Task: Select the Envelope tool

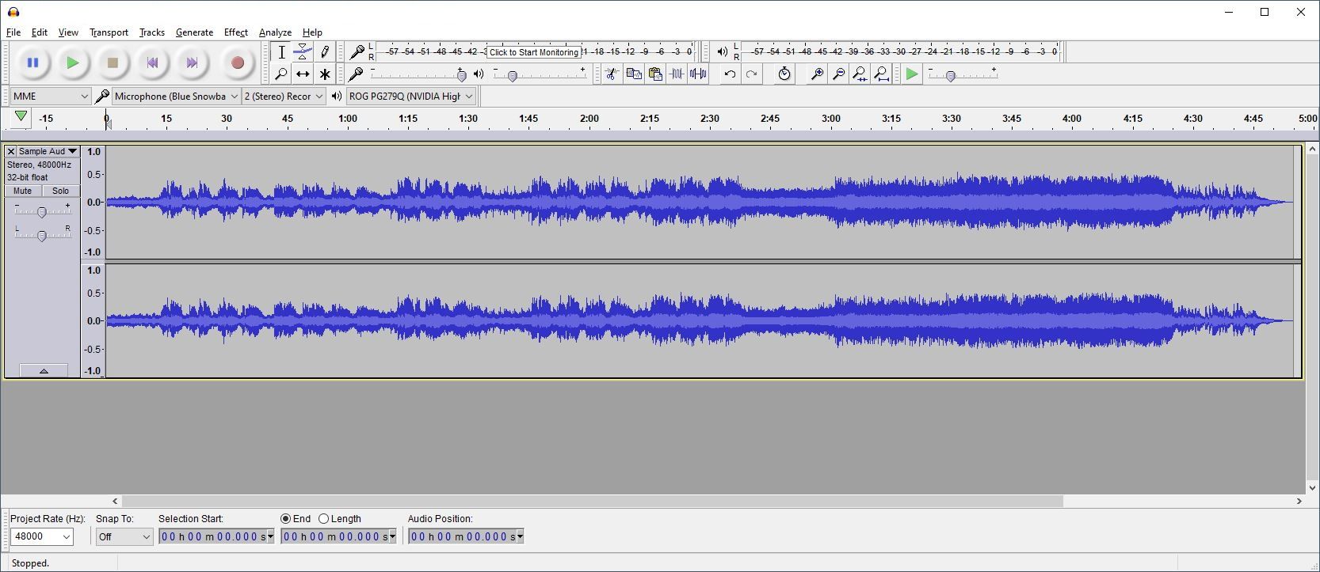Action: 303,52
